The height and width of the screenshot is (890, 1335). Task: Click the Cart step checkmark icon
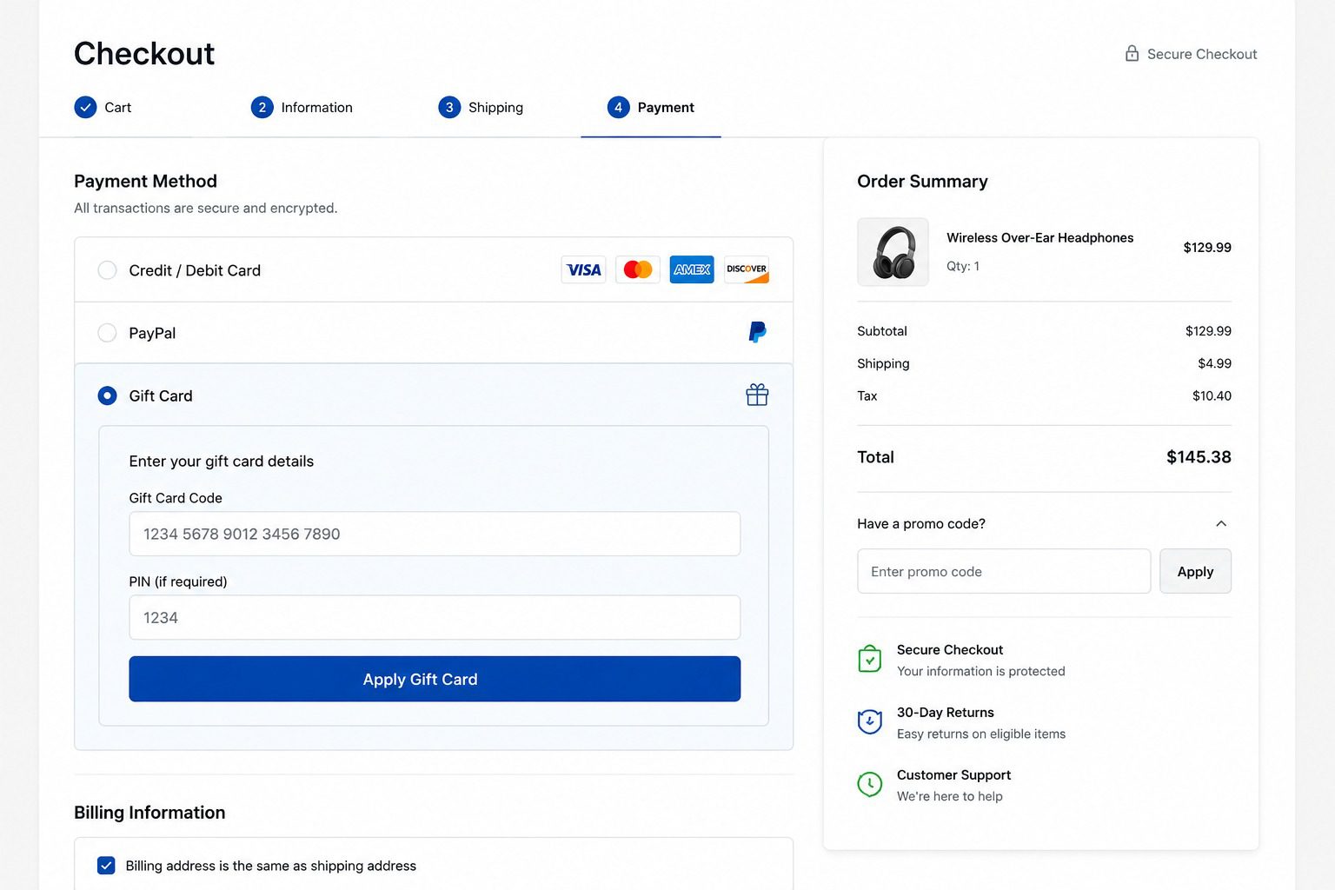click(x=85, y=107)
